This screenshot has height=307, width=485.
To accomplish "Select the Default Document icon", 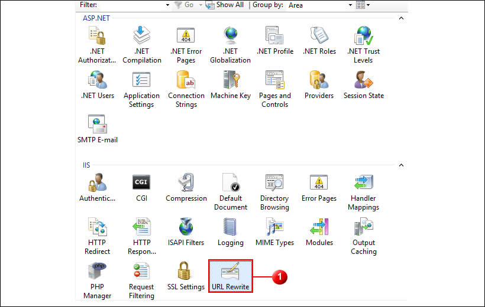I will [230, 192].
